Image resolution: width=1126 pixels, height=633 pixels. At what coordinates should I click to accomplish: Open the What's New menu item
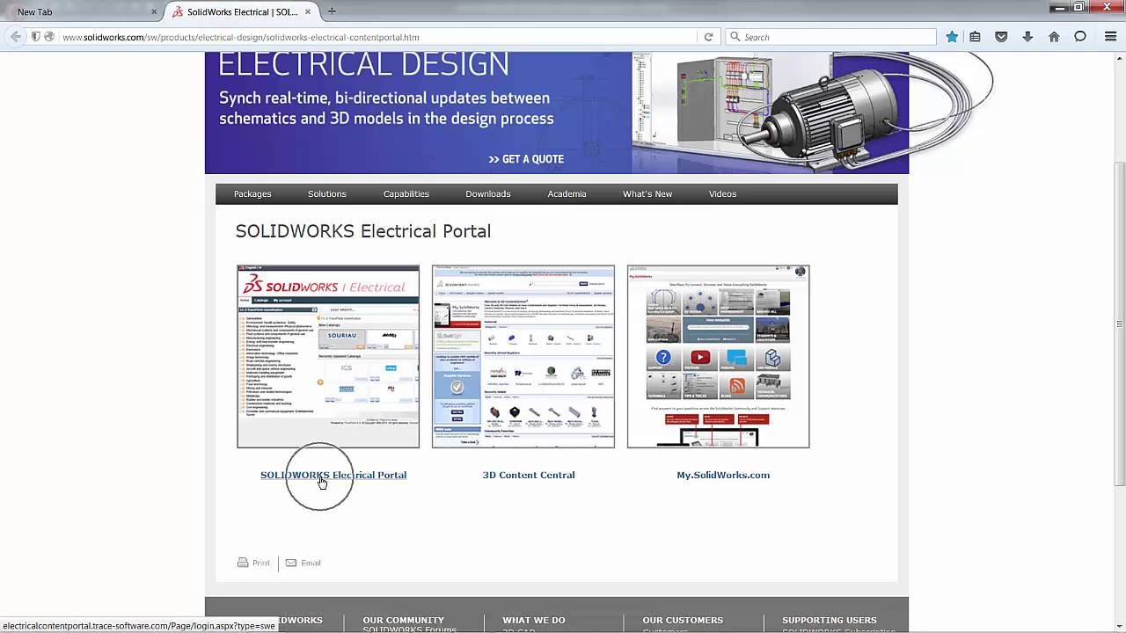click(x=647, y=194)
